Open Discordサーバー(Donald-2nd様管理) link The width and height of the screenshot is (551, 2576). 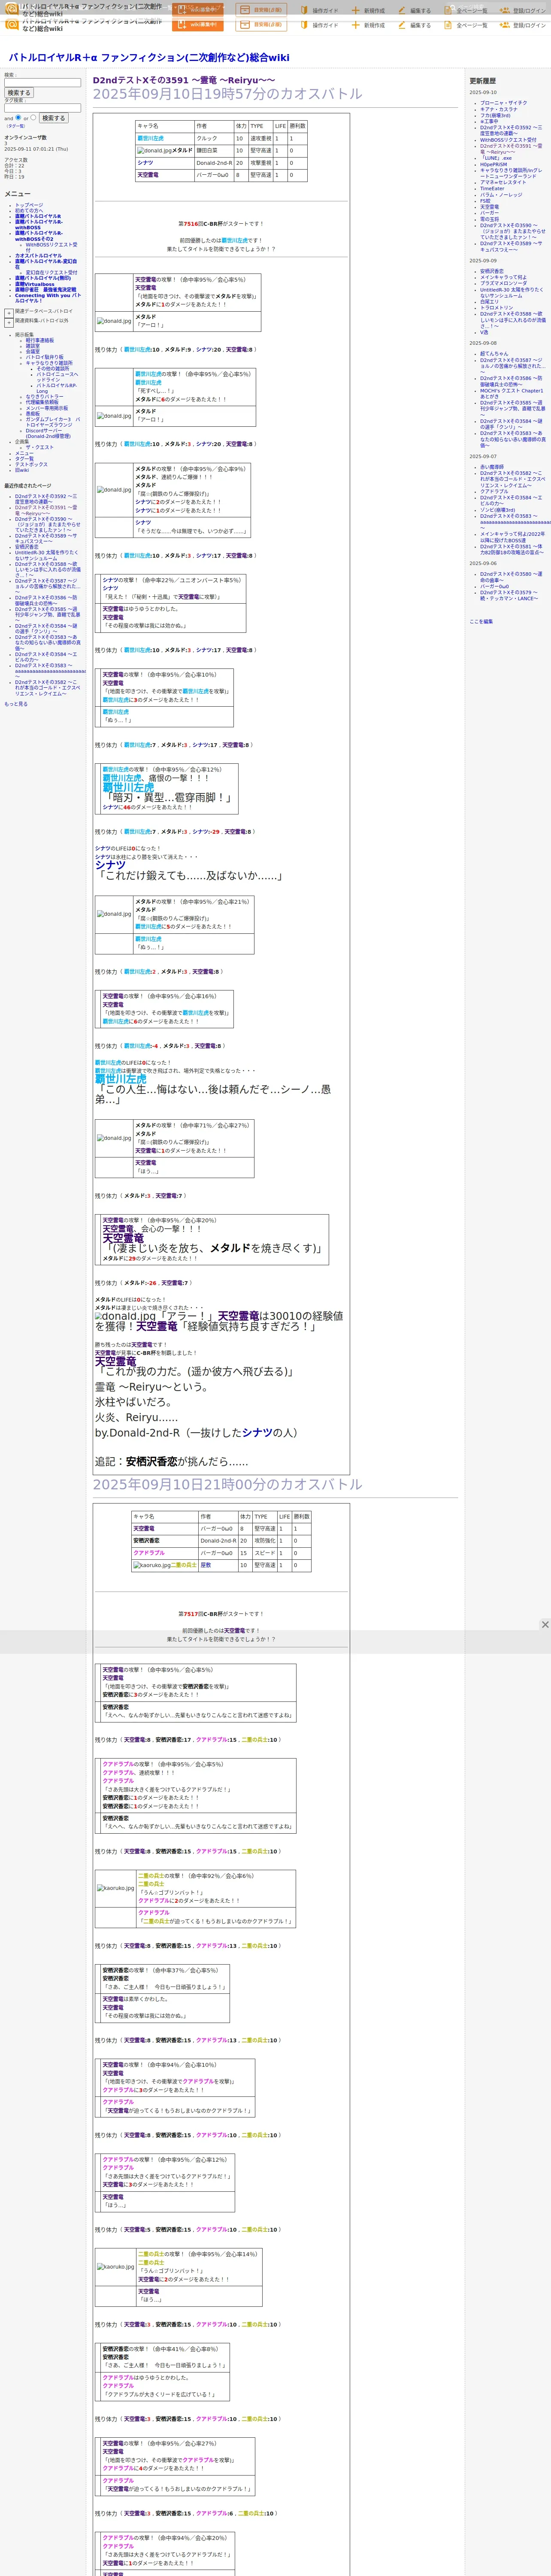point(48,433)
